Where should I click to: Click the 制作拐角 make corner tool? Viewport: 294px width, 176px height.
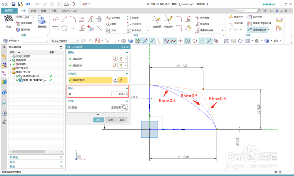(x=202, y=18)
